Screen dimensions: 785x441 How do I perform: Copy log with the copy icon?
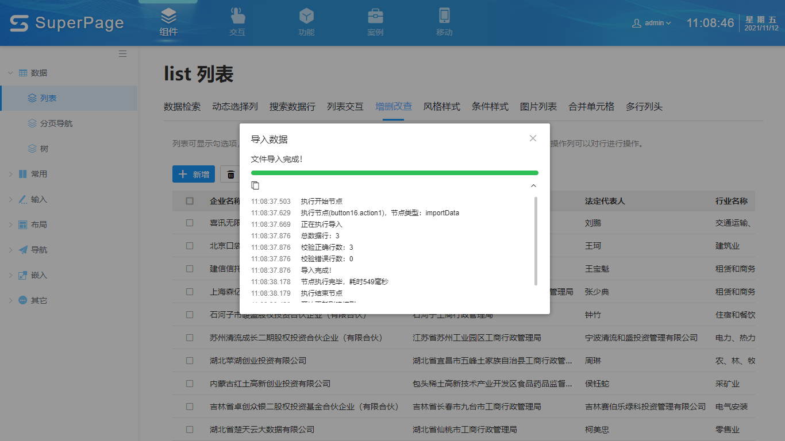(255, 185)
